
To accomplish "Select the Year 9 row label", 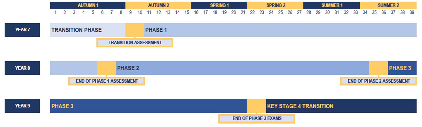I will click(x=22, y=106).
